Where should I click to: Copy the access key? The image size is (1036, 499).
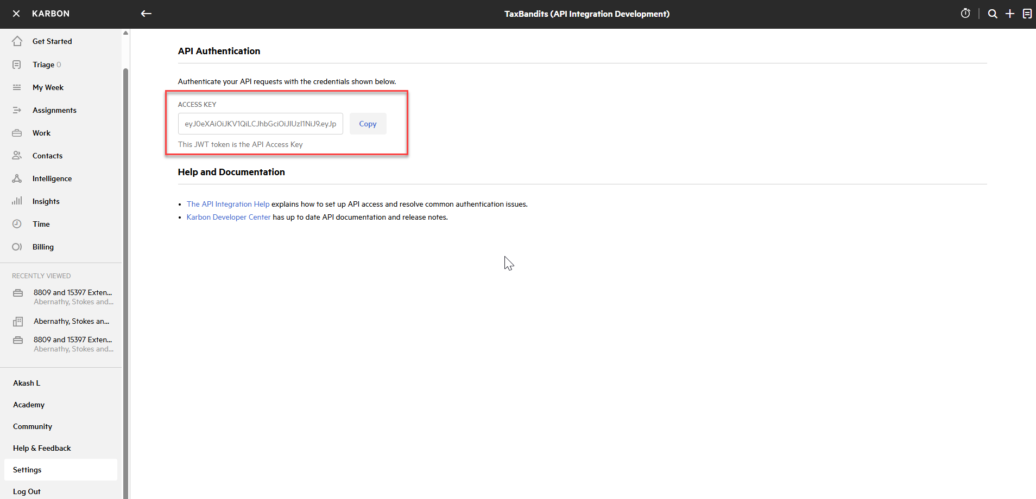point(368,124)
